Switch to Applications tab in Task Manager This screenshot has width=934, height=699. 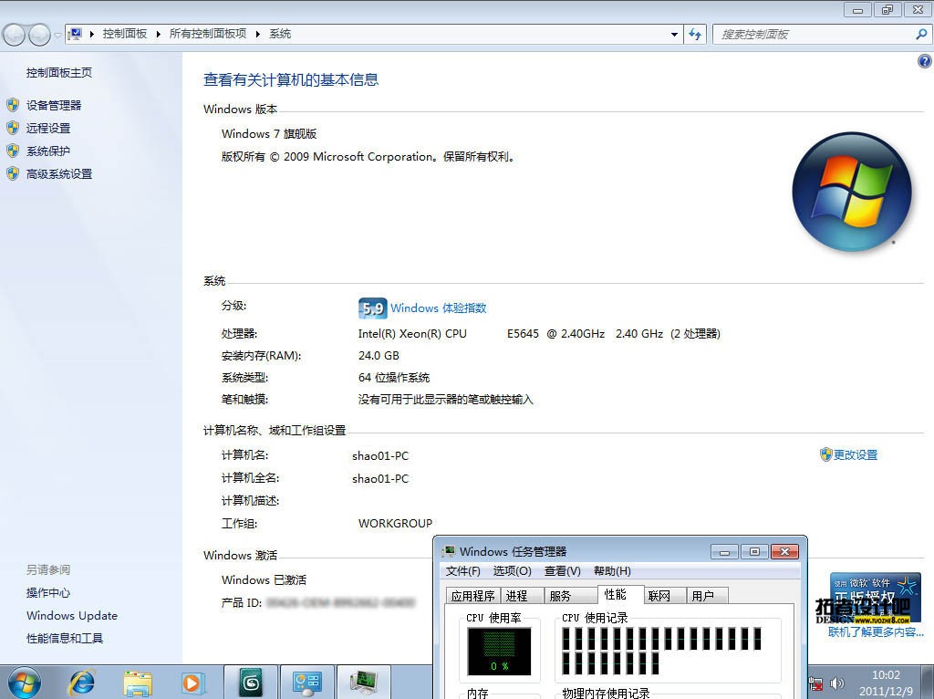coord(473,596)
